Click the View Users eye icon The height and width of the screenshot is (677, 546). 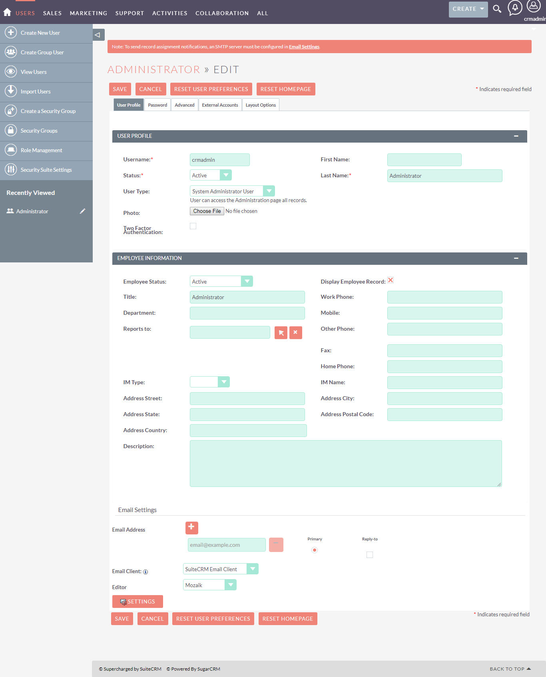11,71
